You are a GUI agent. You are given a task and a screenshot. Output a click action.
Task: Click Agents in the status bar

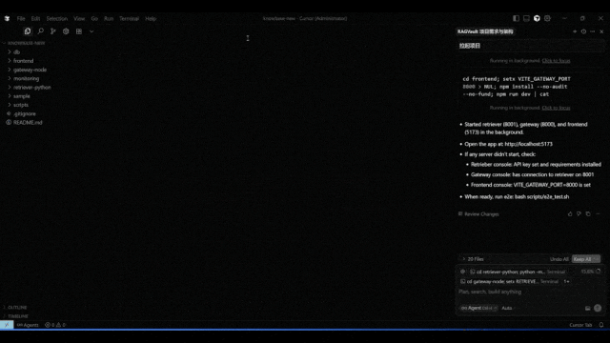click(x=28, y=325)
